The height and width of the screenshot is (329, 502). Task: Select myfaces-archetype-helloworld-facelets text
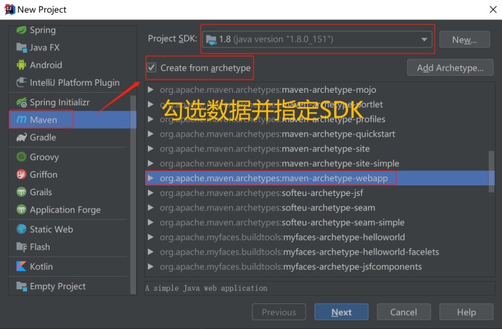(x=299, y=252)
